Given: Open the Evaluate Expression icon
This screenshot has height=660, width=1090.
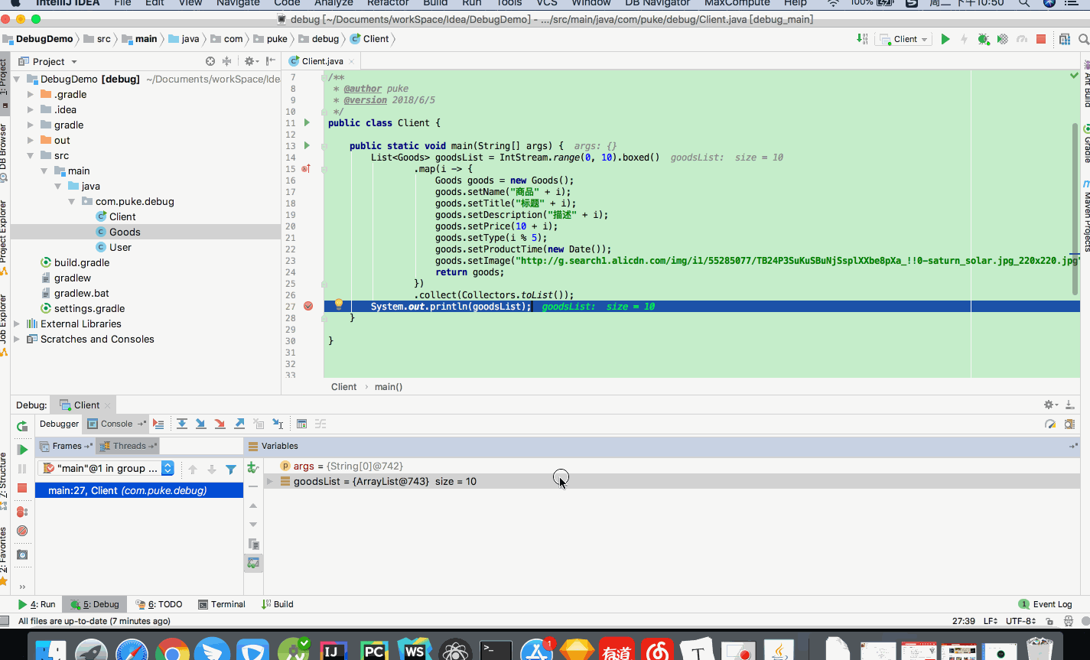Looking at the screenshot, I should (303, 424).
